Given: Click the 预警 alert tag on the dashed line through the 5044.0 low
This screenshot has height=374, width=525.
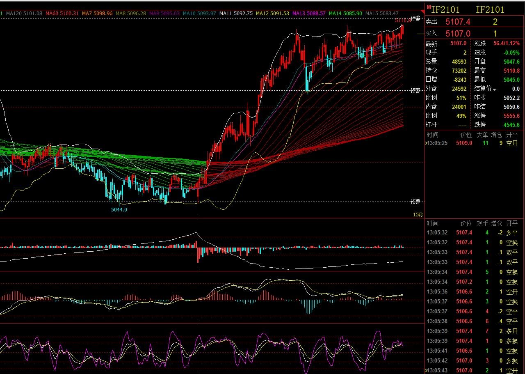Looking at the screenshot, I should [x=415, y=201].
